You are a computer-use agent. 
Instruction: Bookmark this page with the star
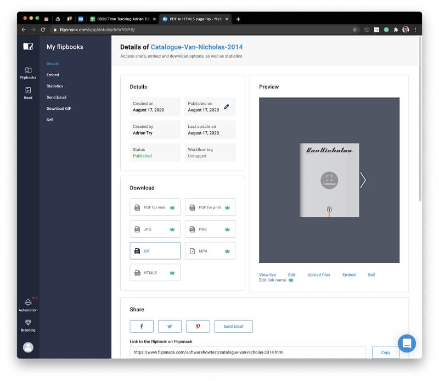coord(354,30)
